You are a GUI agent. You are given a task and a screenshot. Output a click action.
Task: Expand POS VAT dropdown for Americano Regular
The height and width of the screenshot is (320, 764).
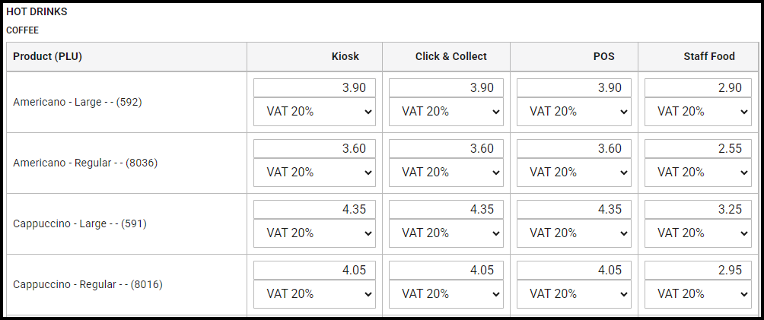[573, 172]
